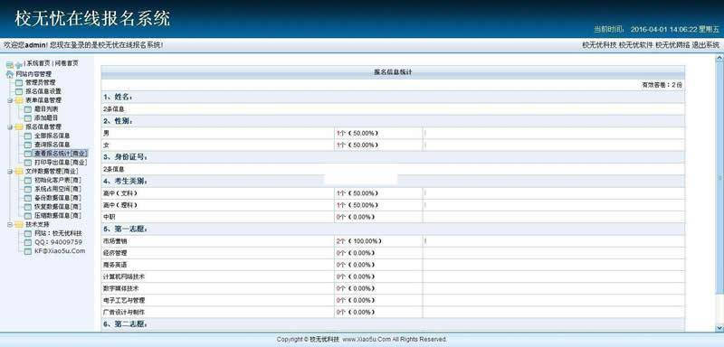Click the 2个 (100.00%) value cell
This screenshot has width=724, height=347.
tap(378, 241)
